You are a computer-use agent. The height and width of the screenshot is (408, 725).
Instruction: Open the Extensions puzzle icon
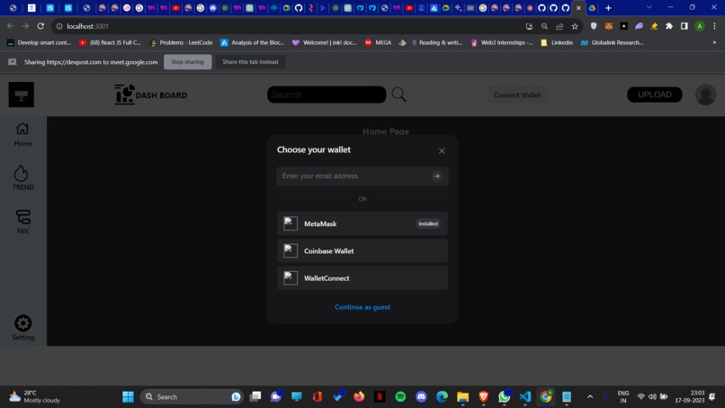pyautogui.click(x=669, y=26)
